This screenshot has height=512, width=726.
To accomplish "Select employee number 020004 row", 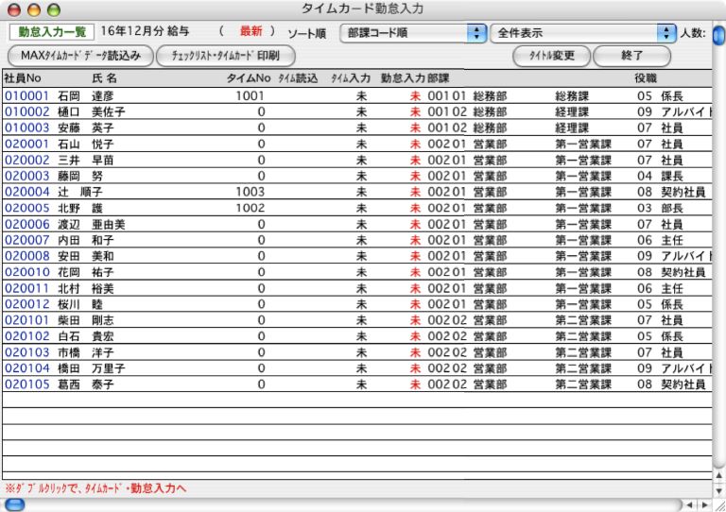I will point(26,192).
